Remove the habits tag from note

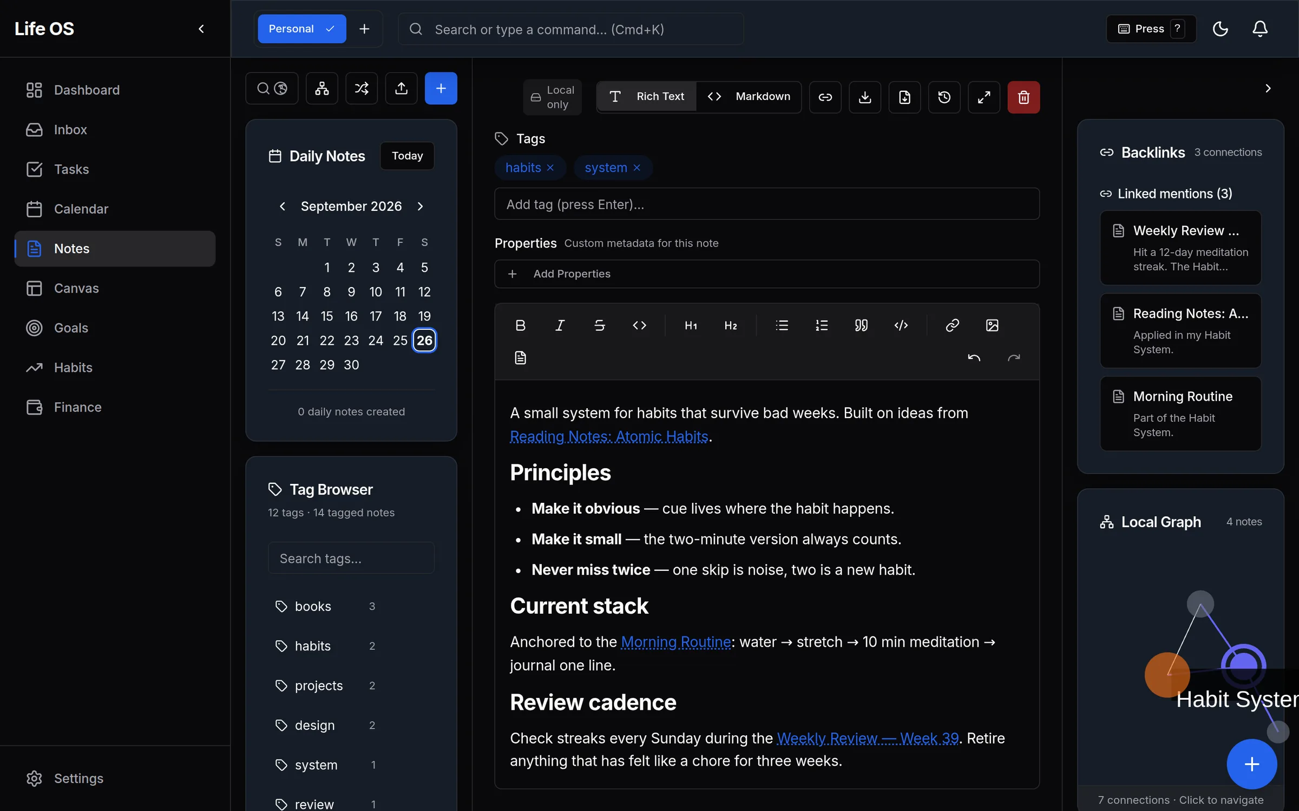pos(550,168)
